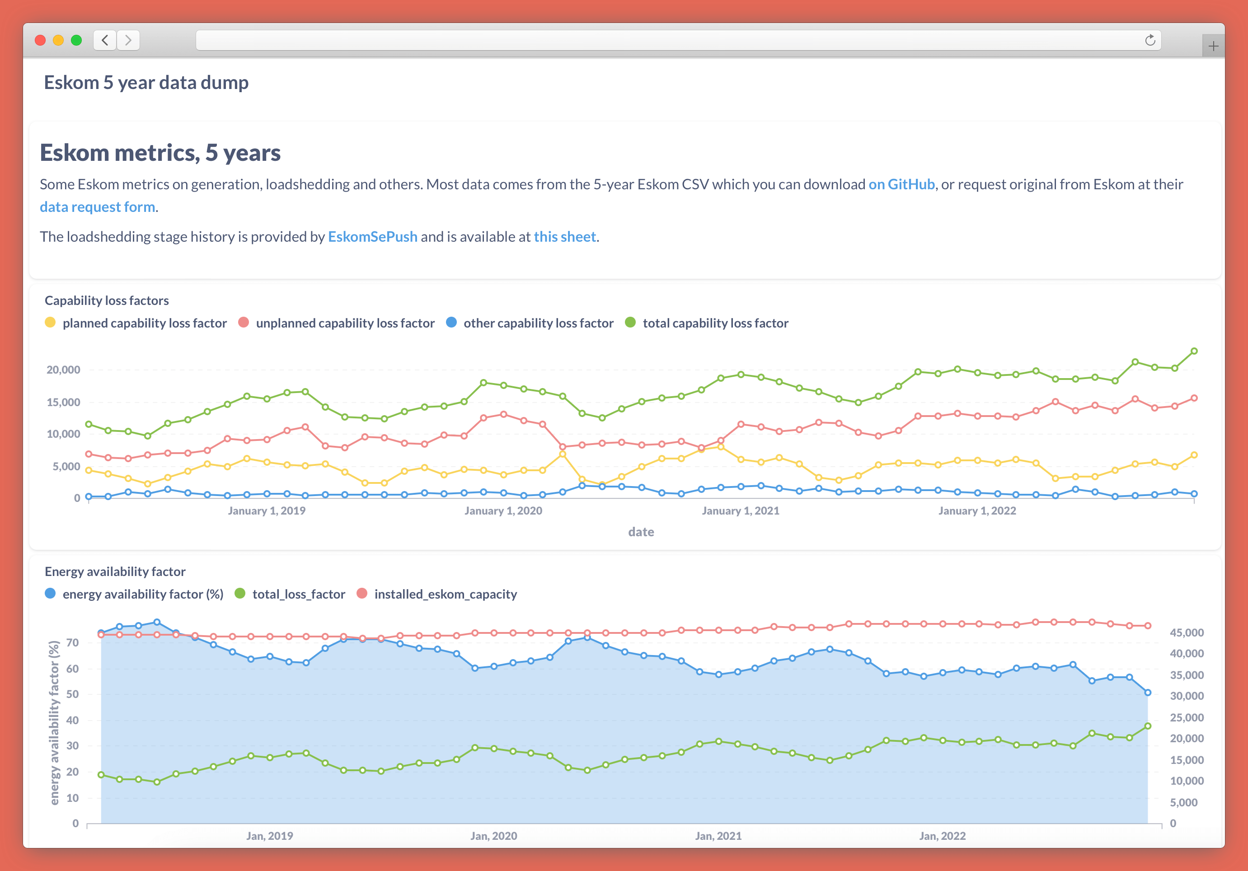Click the '20,000' y-axis label on capability chart
Image resolution: width=1248 pixels, height=871 pixels.
tap(63, 370)
